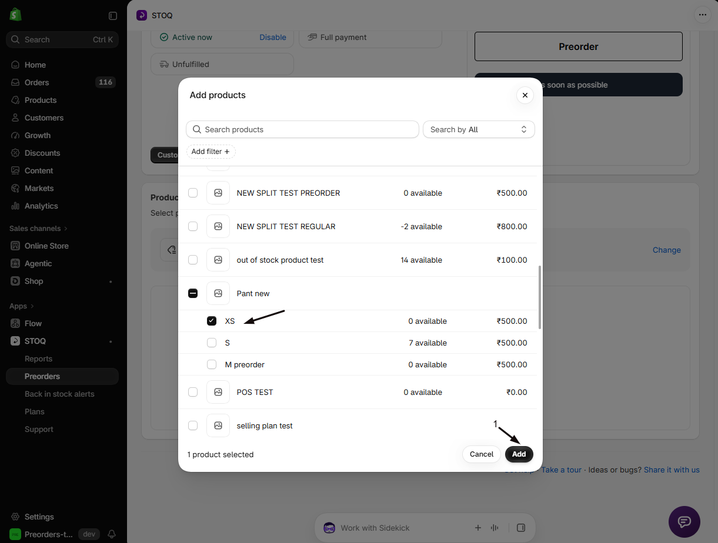The width and height of the screenshot is (718, 543).
Task: Expand Sales channels section
Action: [x=38, y=228]
